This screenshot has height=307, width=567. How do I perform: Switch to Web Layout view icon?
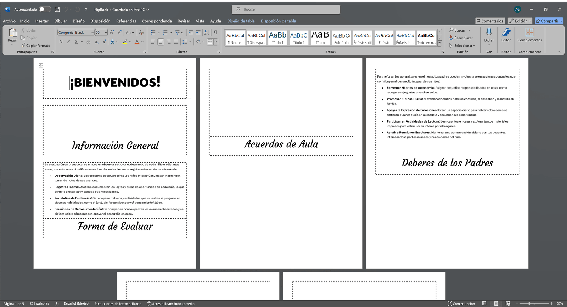pyautogui.click(x=508, y=303)
